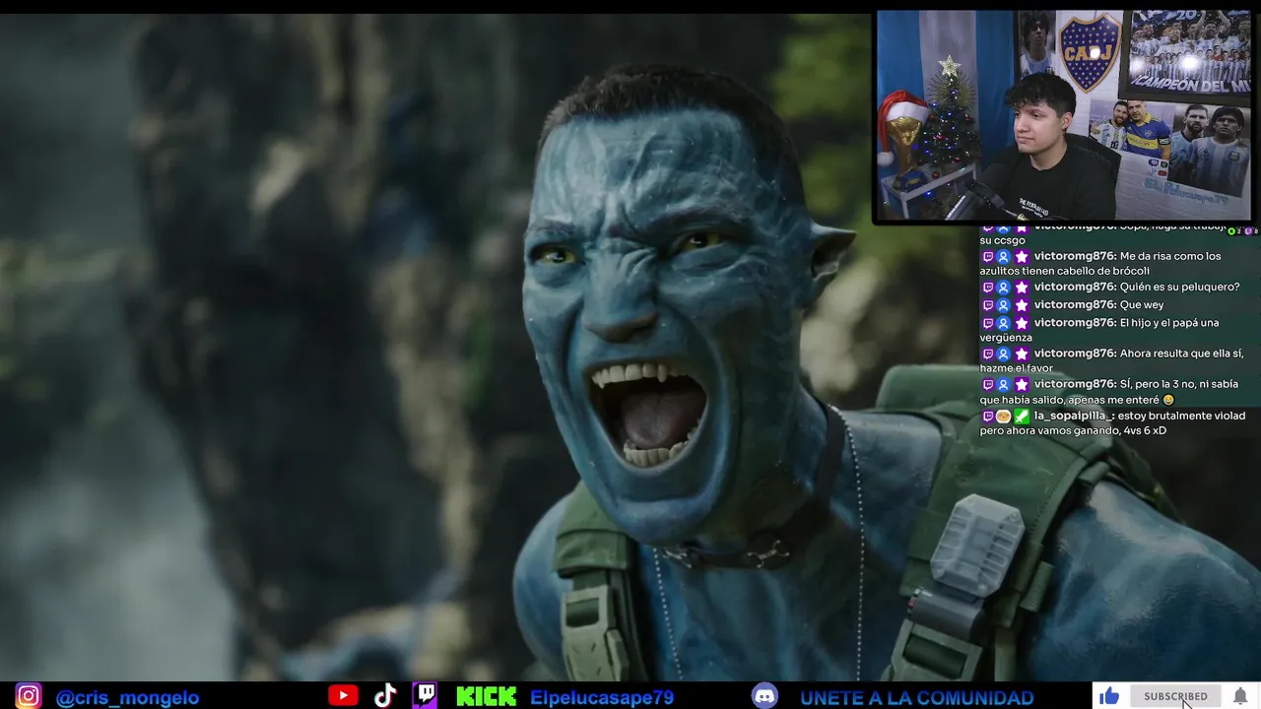This screenshot has width=1261, height=709.
Task: Click the CABJ crest in the webcam overlay
Action: pos(1089,51)
